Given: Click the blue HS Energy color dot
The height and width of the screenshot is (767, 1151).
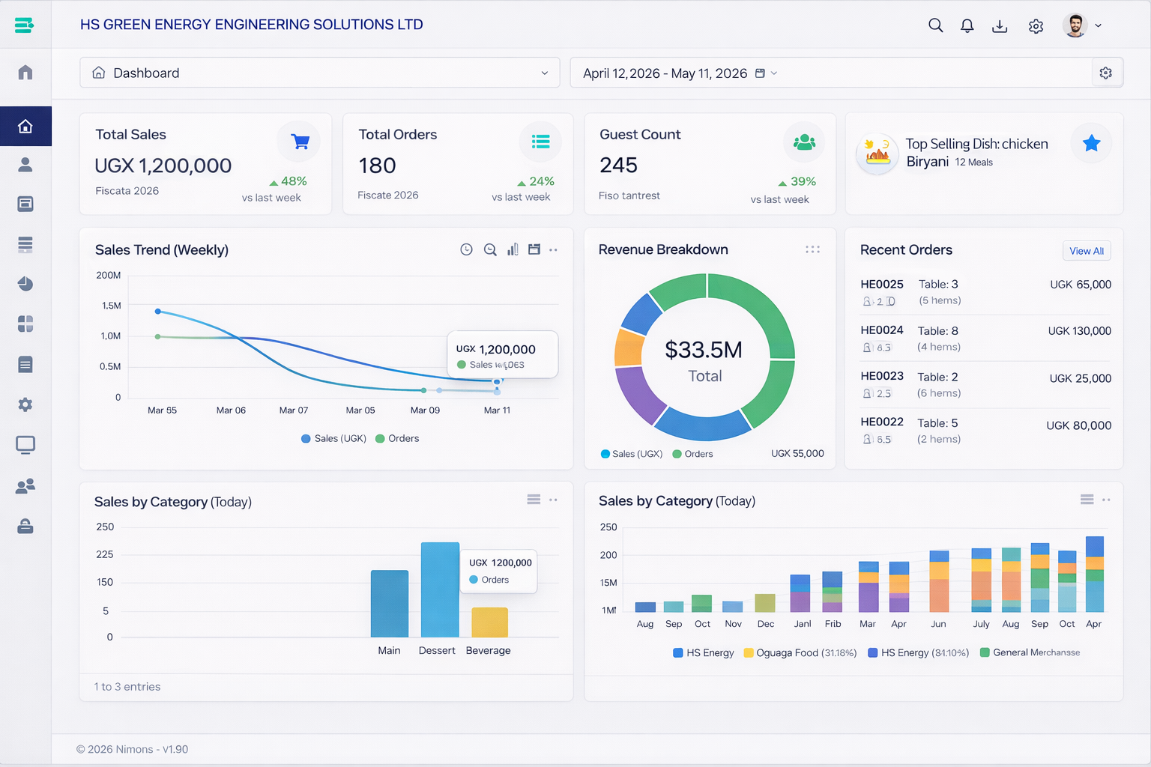Looking at the screenshot, I should (x=677, y=652).
